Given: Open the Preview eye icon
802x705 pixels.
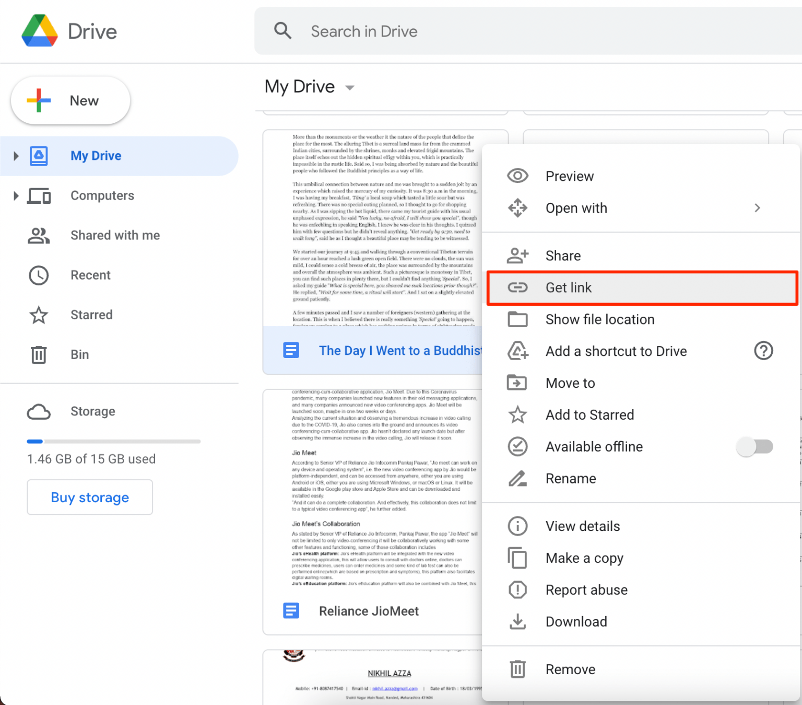Looking at the screenshot, I should [x=517, y=176].
